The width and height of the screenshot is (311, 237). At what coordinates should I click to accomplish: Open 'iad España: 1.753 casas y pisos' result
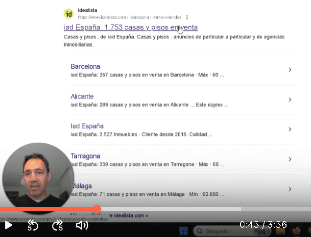pos(130,27)
